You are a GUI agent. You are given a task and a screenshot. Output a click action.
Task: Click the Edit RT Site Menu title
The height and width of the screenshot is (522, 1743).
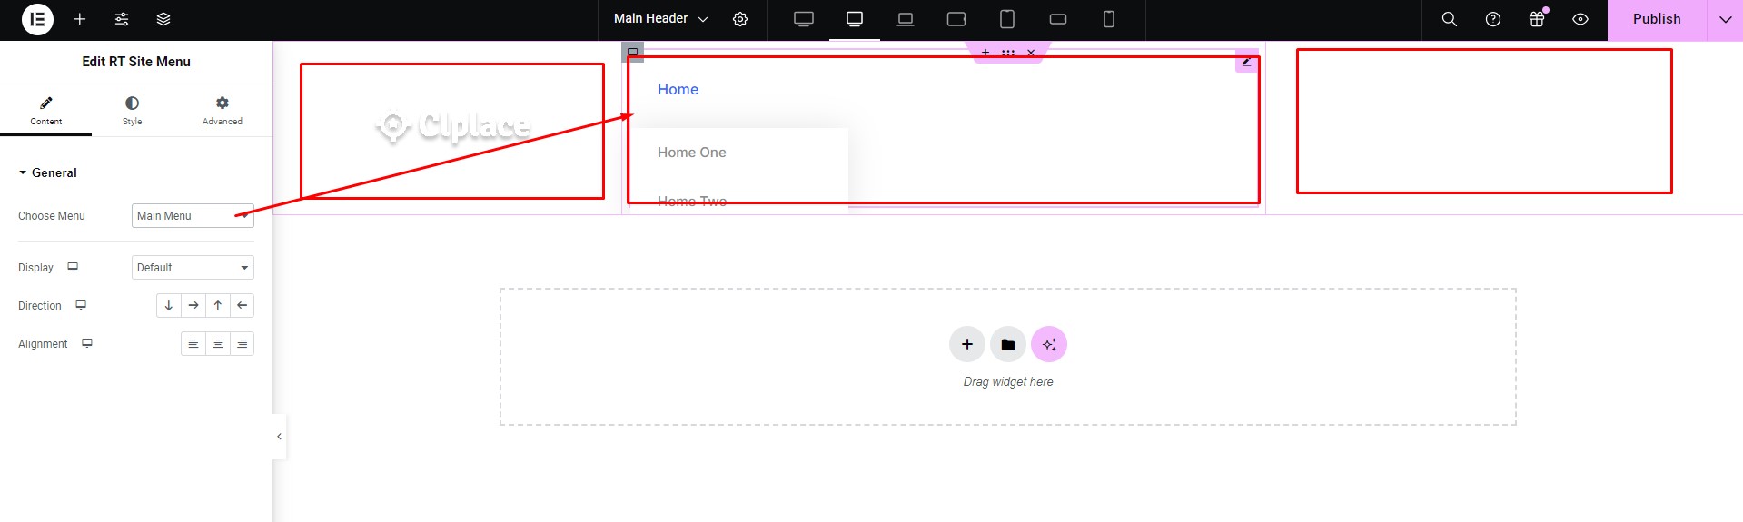click(136, 62)
